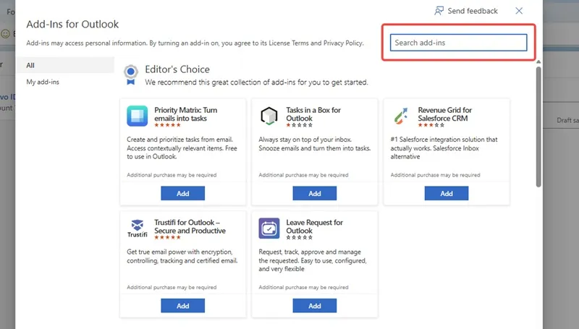Click 'Additional purchase may be required' under Tasks in a Box

(303, 175)
